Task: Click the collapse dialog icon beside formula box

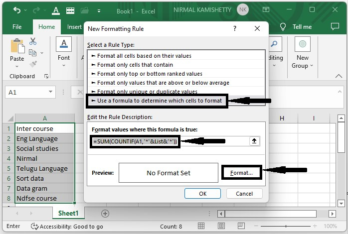Action: click(x=254, y=141)
